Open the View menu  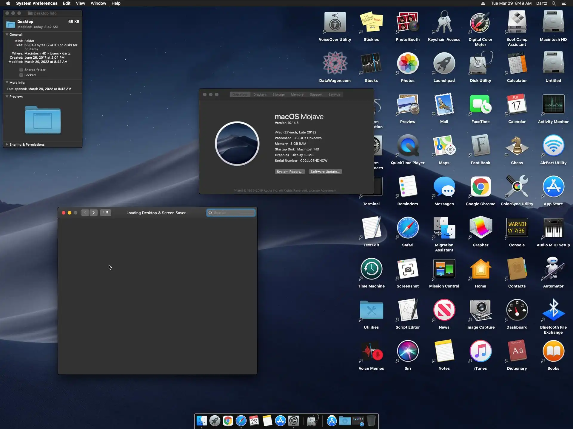click(80, 3)
